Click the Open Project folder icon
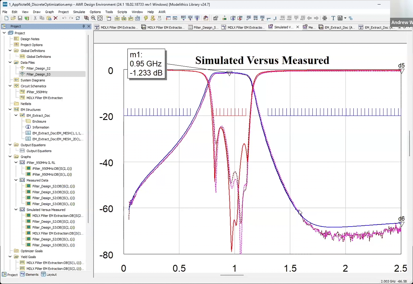Viewport: 413px width, 284px height. [x=13, y=18]
